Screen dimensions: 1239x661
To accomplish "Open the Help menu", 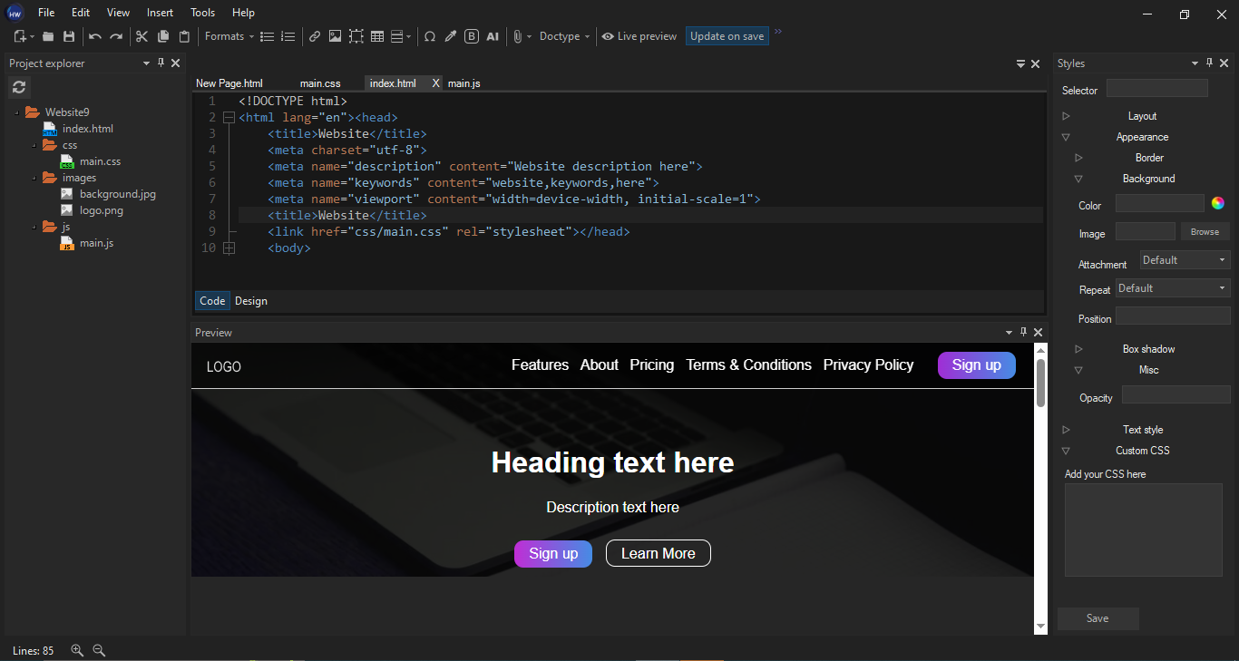I will (x=243, y=13).
